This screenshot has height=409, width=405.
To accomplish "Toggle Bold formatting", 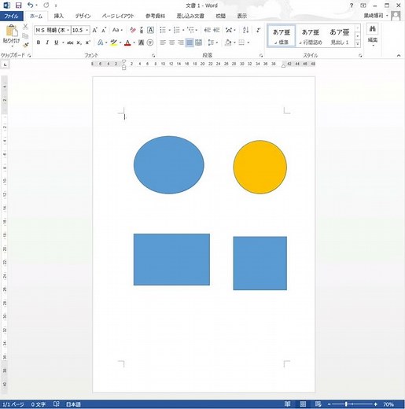I will tap(39, 42).
